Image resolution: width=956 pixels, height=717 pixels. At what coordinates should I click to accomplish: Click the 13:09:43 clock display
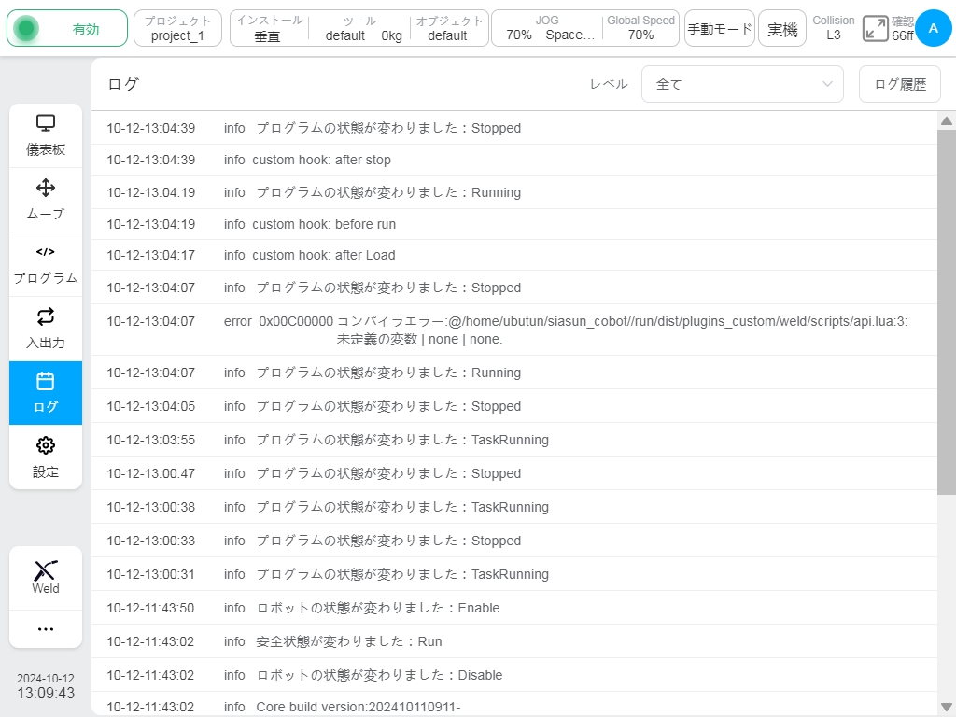46,694
